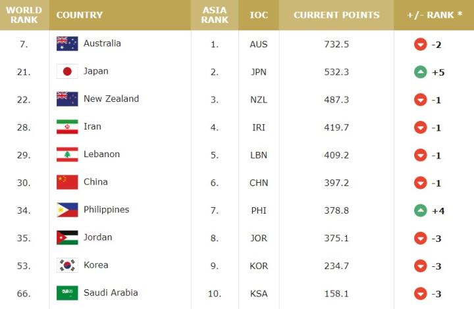Screen dimensions: 474x309
Task: Click the KSA IOC code
Action: tap(259, 293)
